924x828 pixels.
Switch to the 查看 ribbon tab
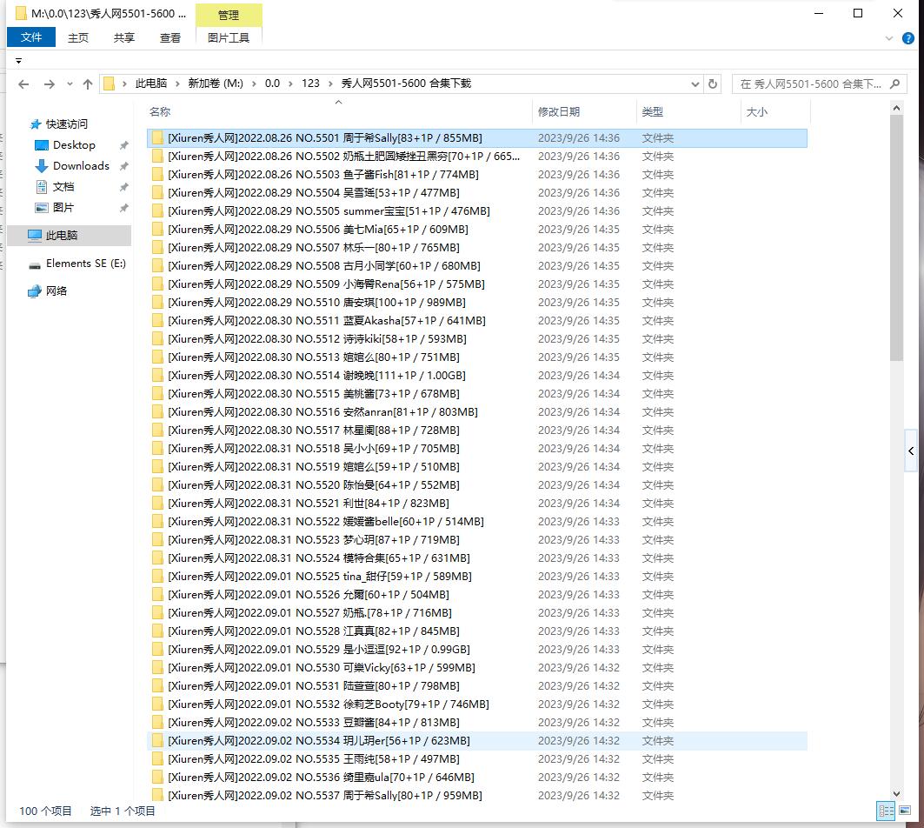tap(170, 37)
